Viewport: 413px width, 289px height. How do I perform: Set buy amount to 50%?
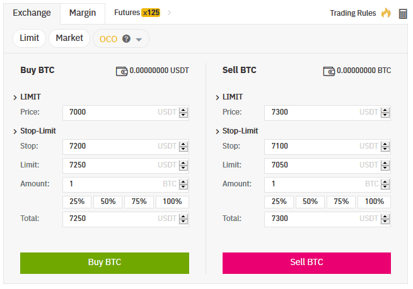click(x=108, y=201)
